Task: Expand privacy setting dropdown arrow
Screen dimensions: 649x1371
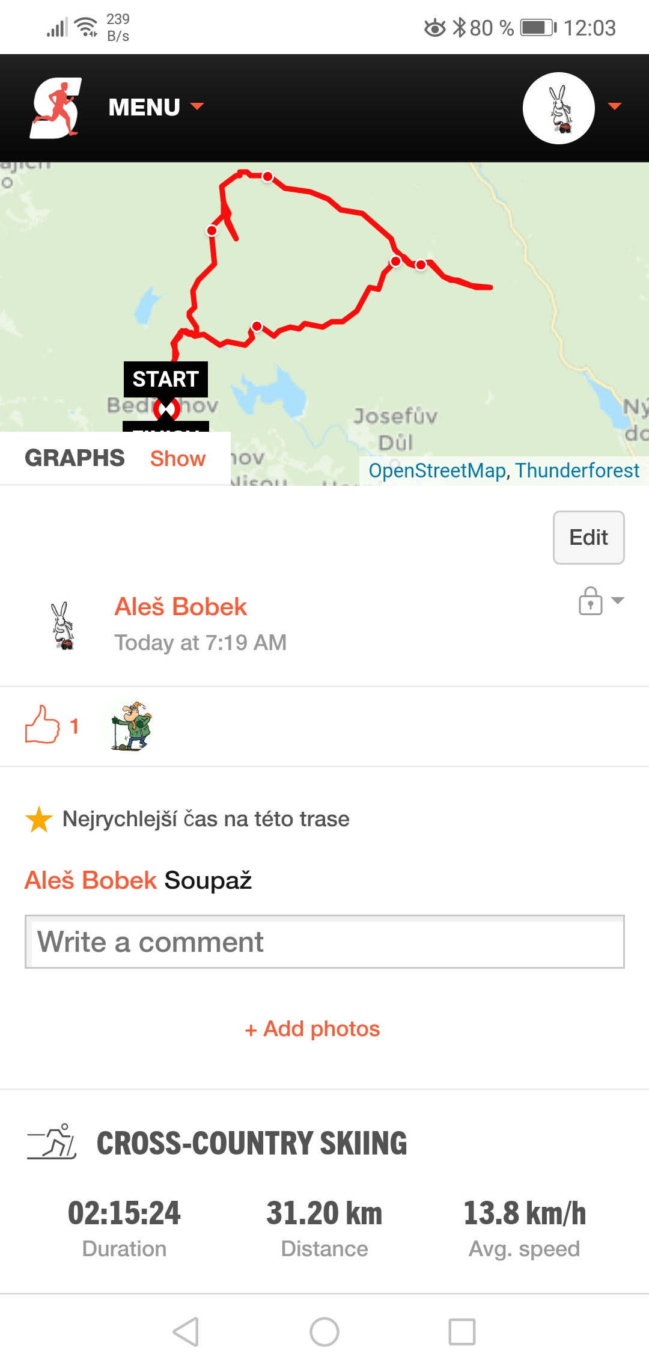Action: point(618,600)
